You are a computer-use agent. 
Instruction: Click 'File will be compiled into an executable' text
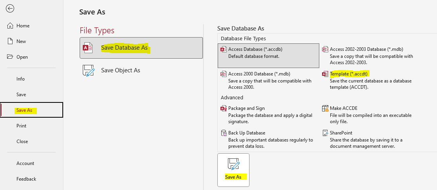(x=371, y=115)
